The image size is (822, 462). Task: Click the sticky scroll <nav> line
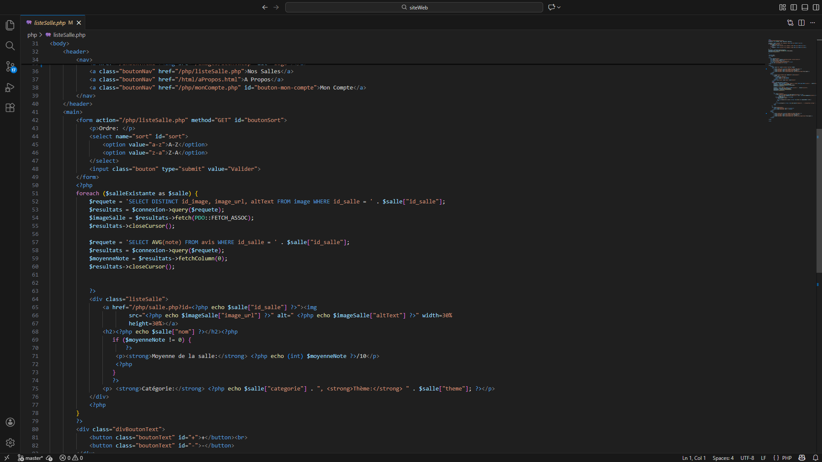point(84,60)
